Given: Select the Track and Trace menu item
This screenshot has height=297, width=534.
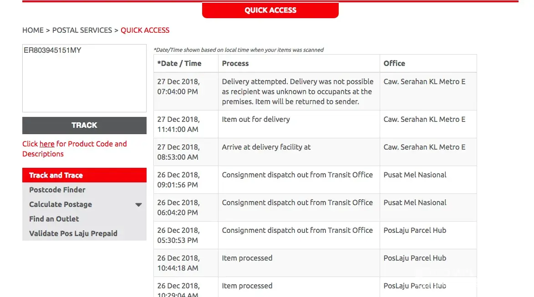Looking at the screenshot, I should click(x=84, y=175).
